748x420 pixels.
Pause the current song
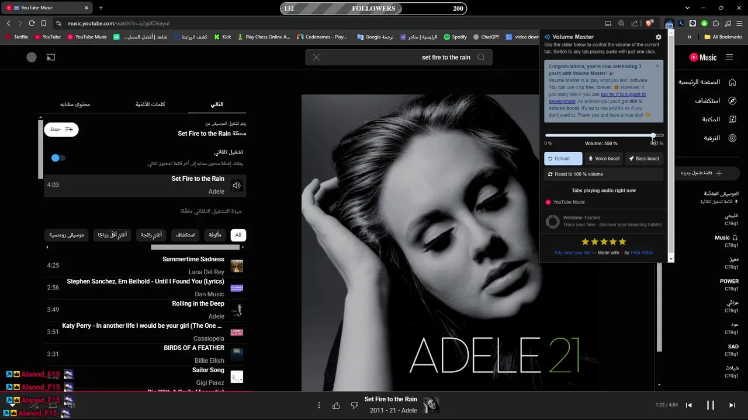pos(711,405)
